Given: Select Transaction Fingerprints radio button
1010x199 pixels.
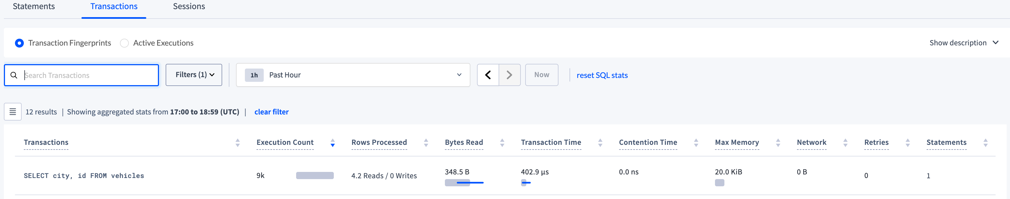Looking at the screenshot, I should click(19, 43).
